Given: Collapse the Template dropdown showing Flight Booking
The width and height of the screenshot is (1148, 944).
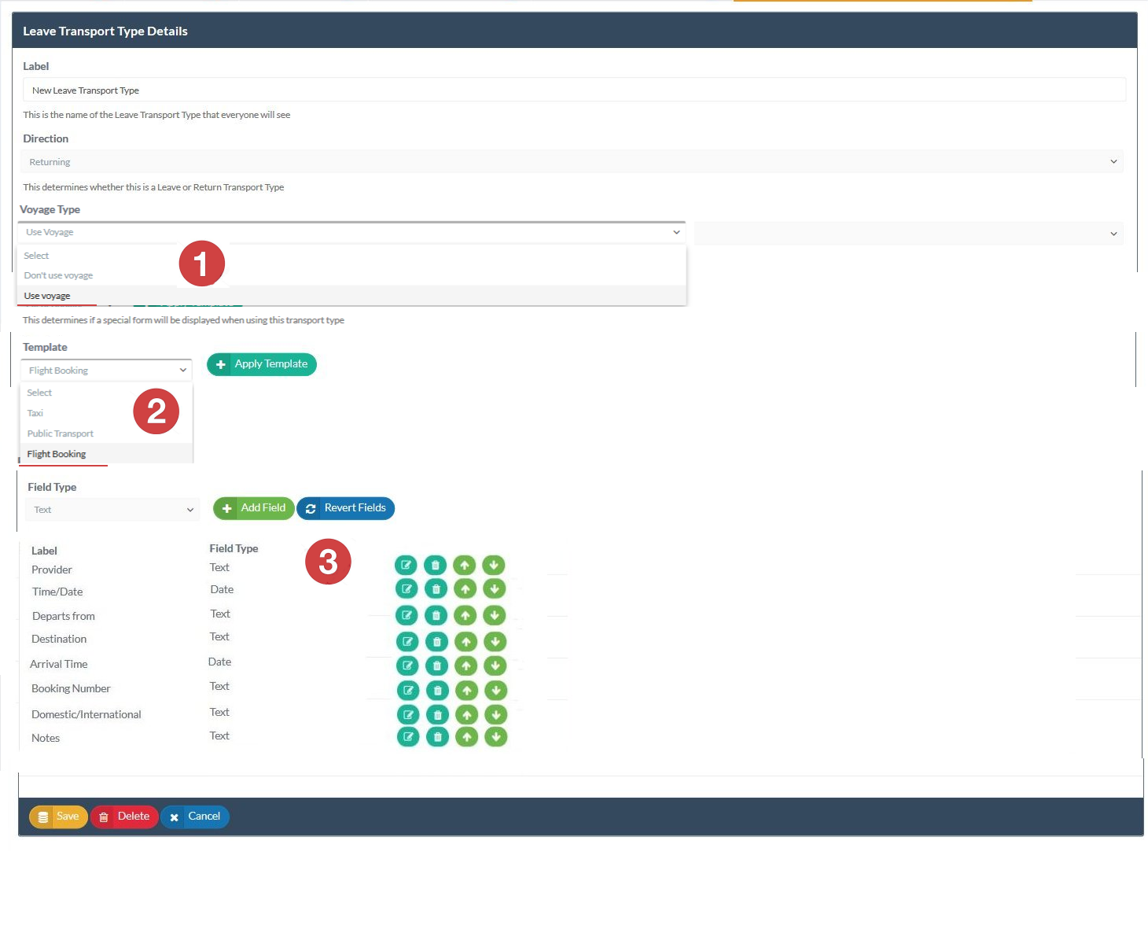Looking at the screenshot, I should pos(106,371).
